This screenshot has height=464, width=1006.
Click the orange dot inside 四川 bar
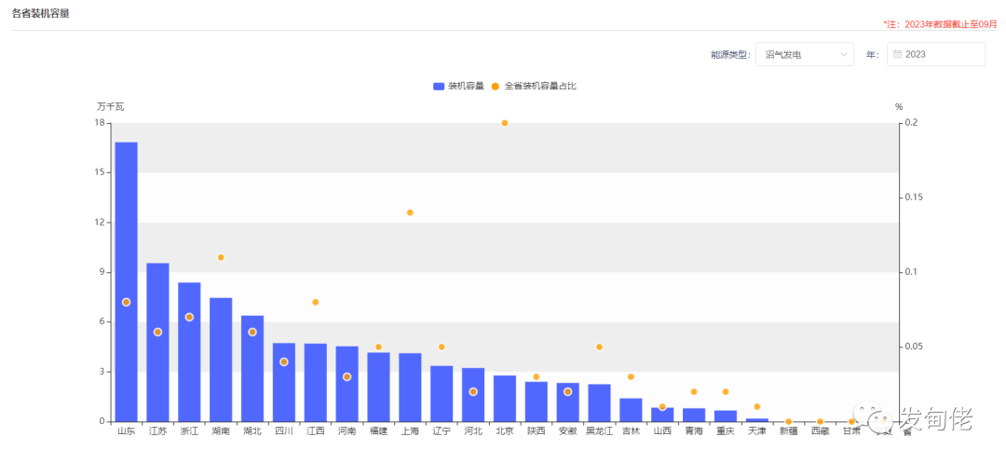[x=284, y=362]
